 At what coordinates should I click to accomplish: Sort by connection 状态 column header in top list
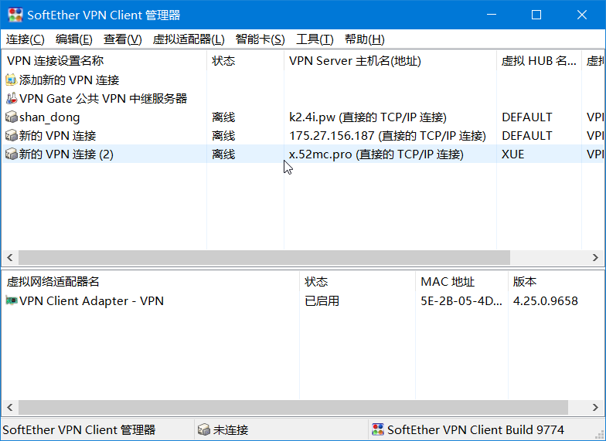tap(246, 60)
